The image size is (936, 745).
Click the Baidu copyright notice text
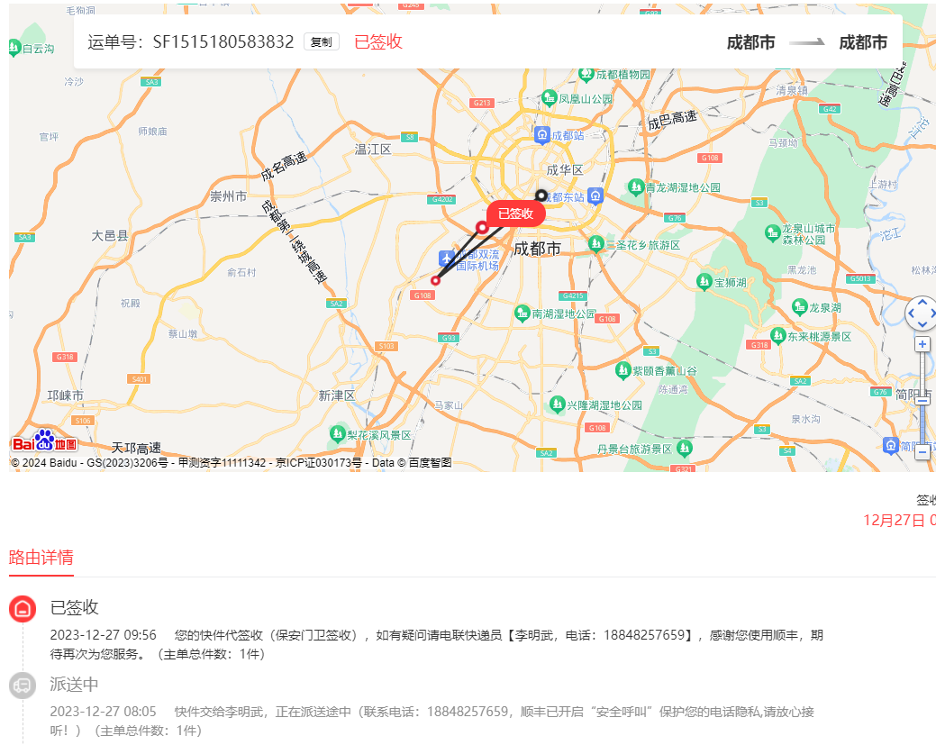coord(231,463)
